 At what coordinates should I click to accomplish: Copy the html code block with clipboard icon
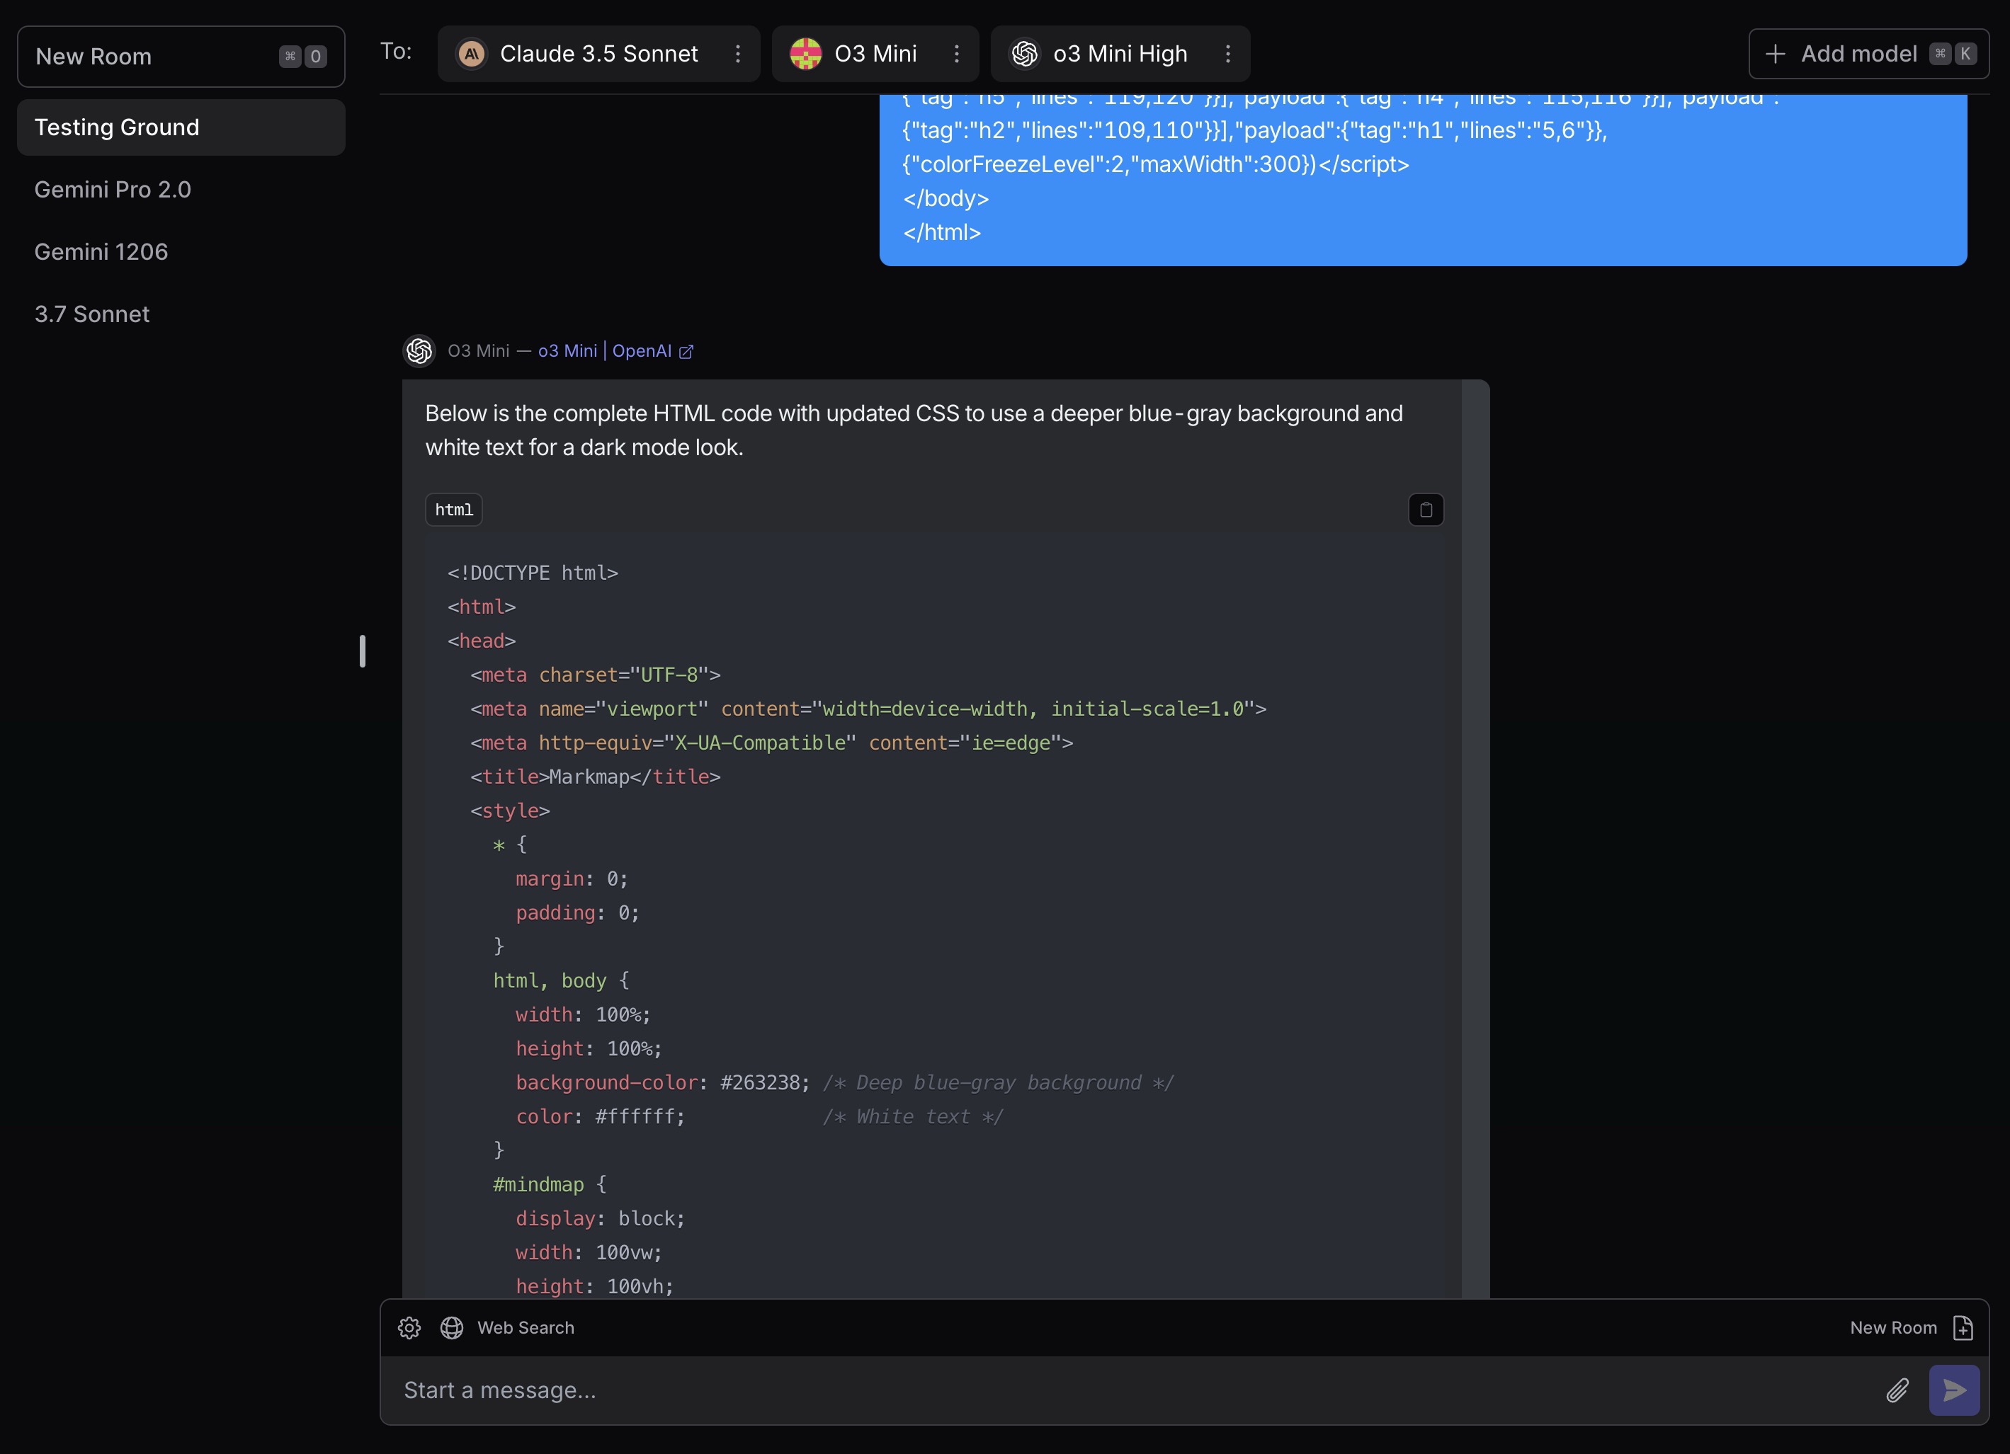(1426, 510)
